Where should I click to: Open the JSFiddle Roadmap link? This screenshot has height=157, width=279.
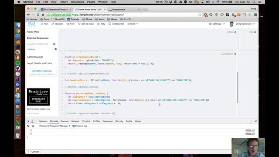[x=42, y=71]
